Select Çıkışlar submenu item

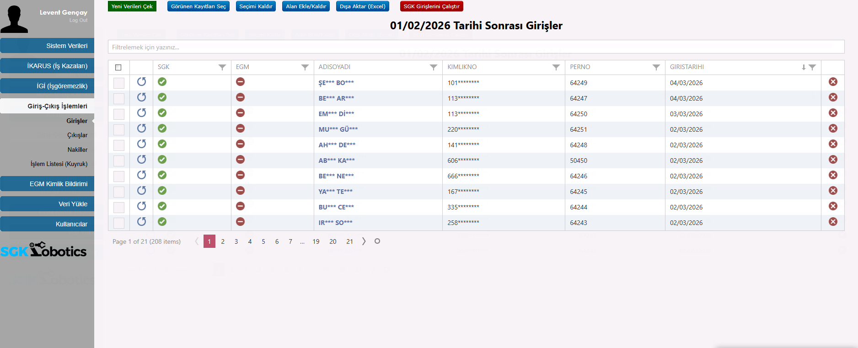77,135
